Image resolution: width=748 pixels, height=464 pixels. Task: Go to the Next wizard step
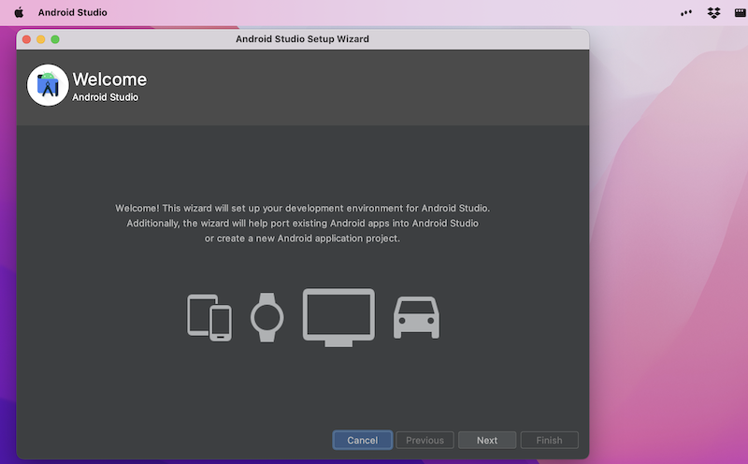486,440
